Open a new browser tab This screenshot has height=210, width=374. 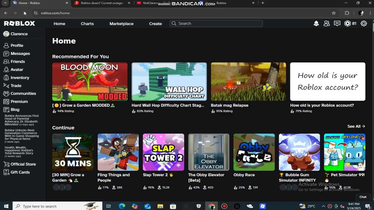(x=263, y=3)
